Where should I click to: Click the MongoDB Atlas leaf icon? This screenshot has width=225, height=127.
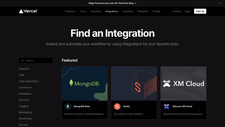point(68,107)
